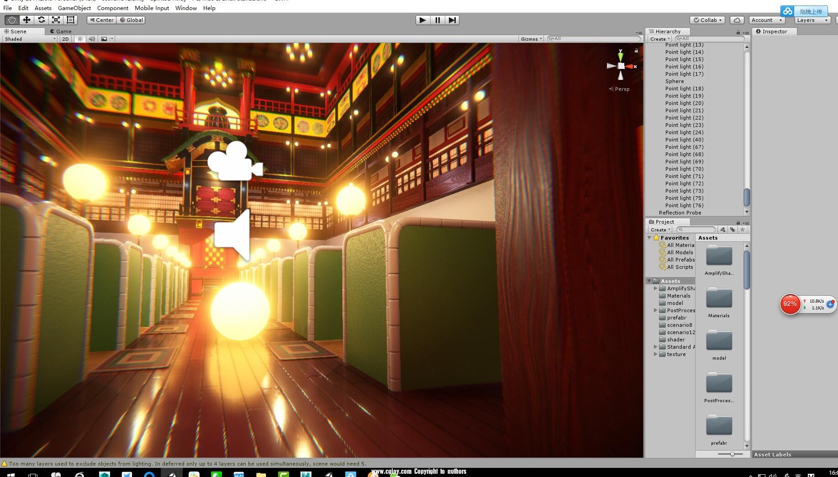838x477 pixels.
Task: Click Create in the Hierarchy panel
Action: pyautogui.click(x=659, y=39)
